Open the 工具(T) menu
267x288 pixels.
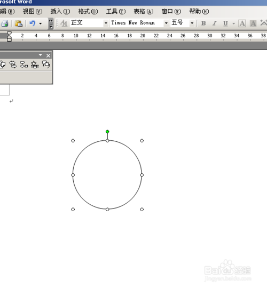tap(116, 11)
